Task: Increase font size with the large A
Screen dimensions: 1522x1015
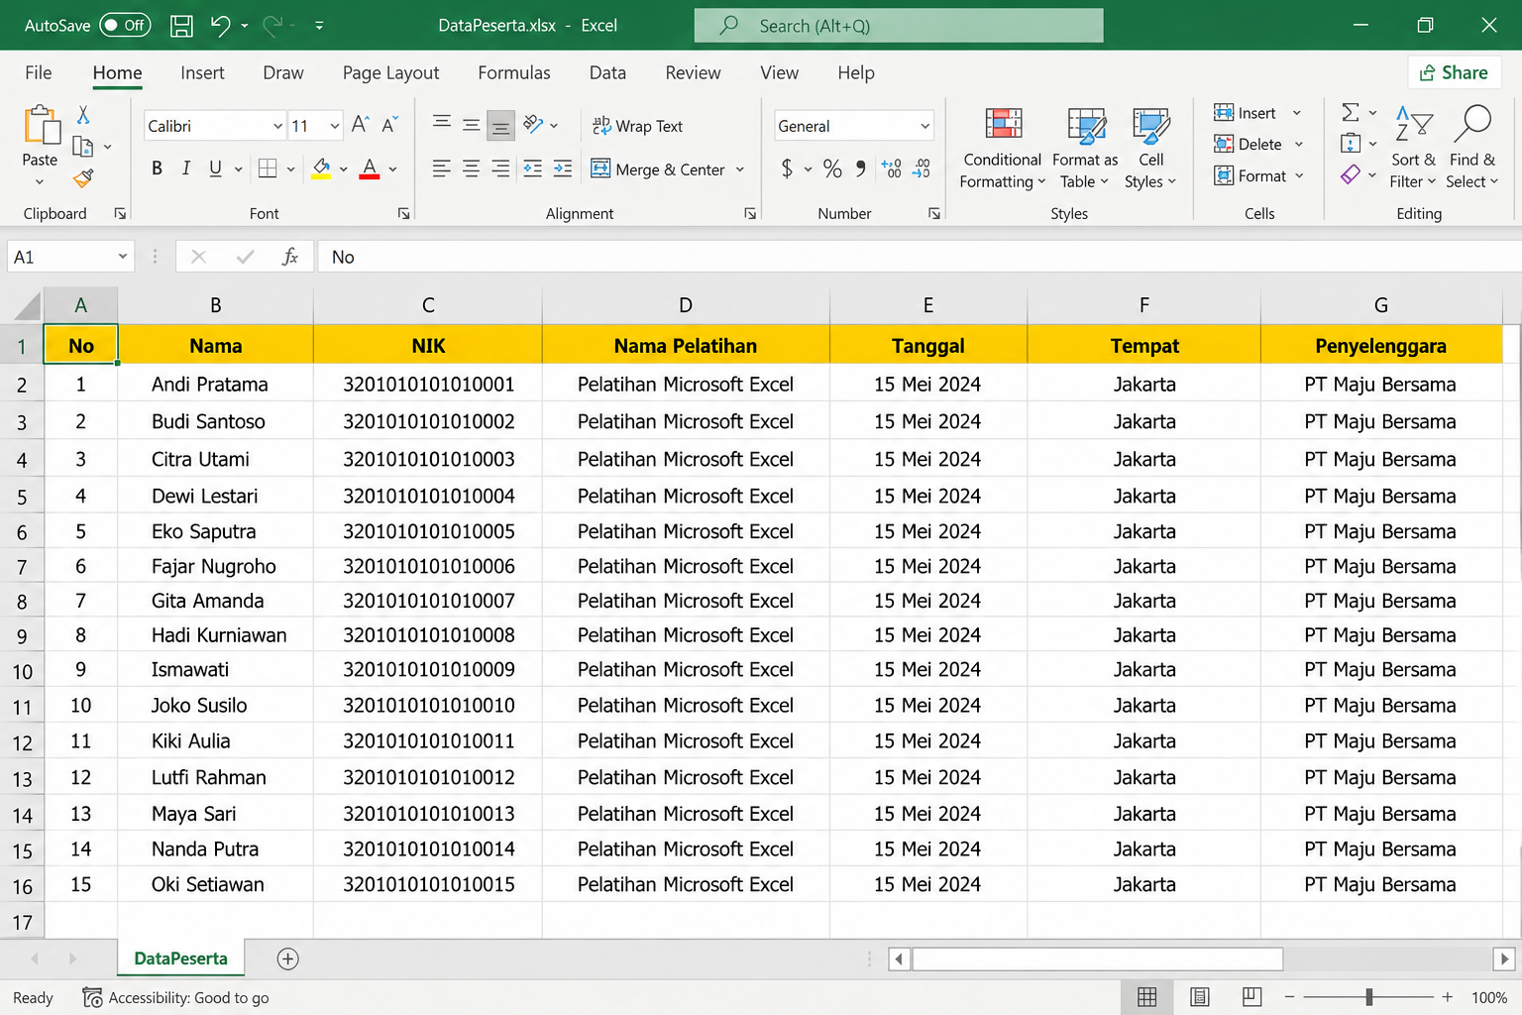Action: (x=360, y=125)
